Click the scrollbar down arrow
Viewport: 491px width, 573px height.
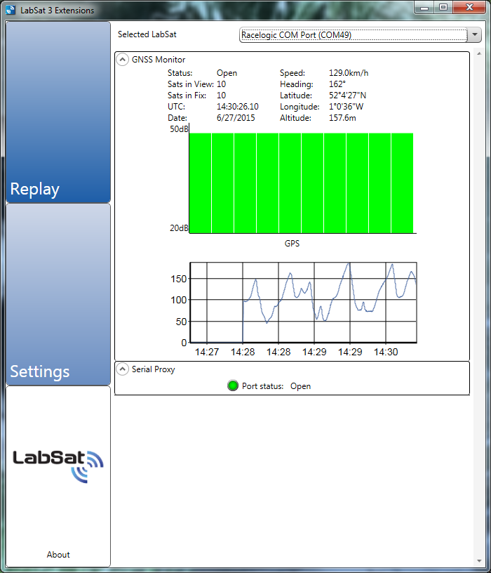pos(479,561)
